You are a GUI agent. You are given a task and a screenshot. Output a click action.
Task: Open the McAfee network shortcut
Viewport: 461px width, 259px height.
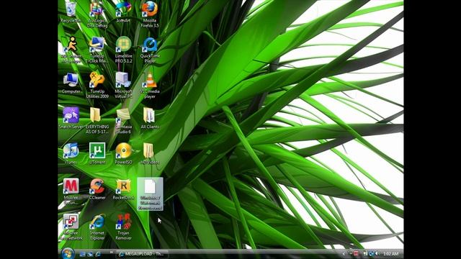pyautogui.click(x=71, y=227)
